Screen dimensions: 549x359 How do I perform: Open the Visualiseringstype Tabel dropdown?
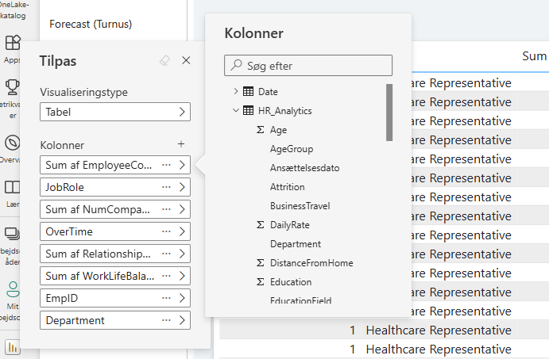115,112
